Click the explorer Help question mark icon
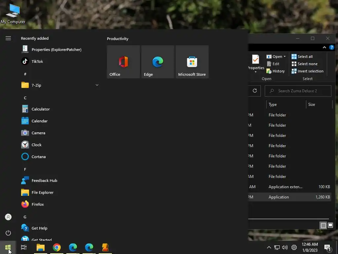338x254 pixels. point(331,47)
